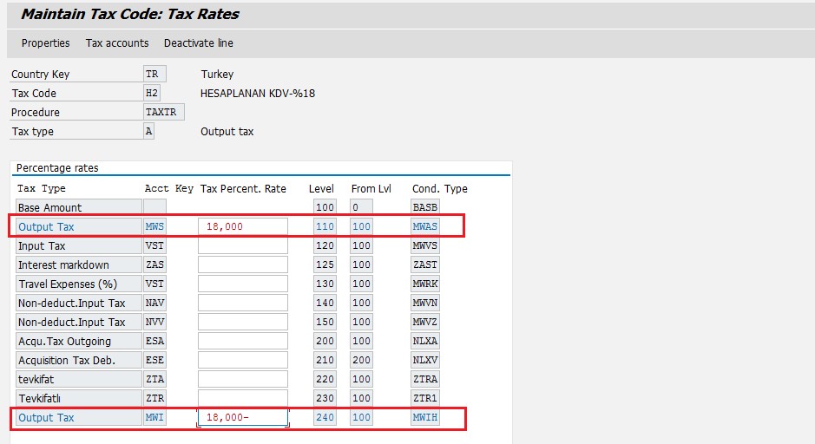815x444 pixels.
Task: Click the Travel Expenses (%) rate field
Action: click(x=243, y=284)
